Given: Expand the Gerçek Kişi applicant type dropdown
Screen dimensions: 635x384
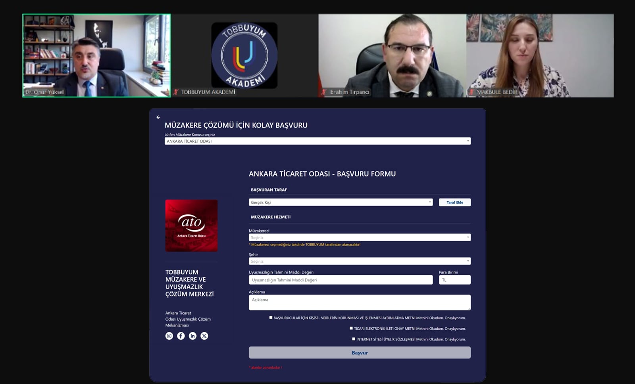Looking at the screenshot, I should [341, 203].
